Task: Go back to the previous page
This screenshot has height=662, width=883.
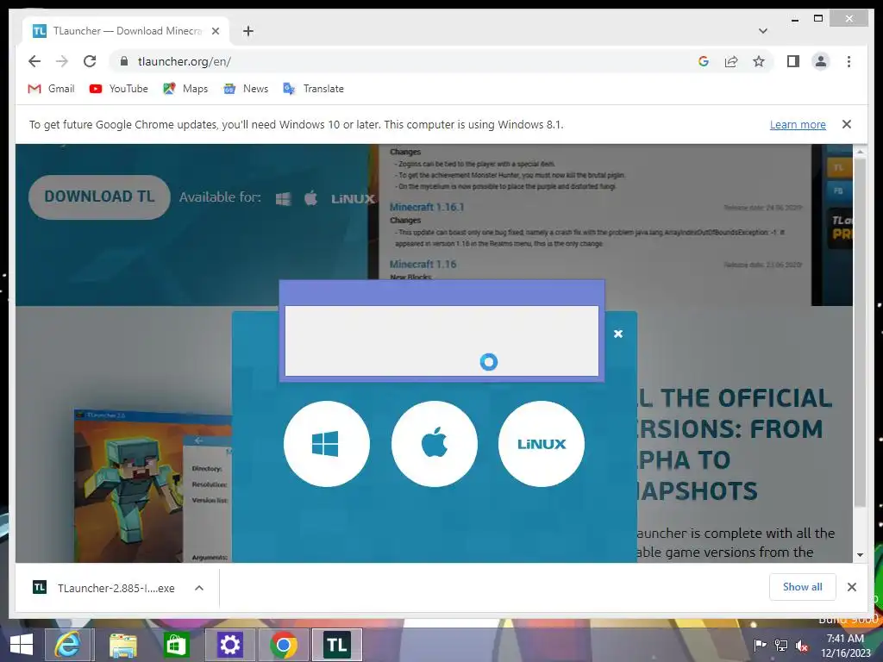Action: coord(34,61)
